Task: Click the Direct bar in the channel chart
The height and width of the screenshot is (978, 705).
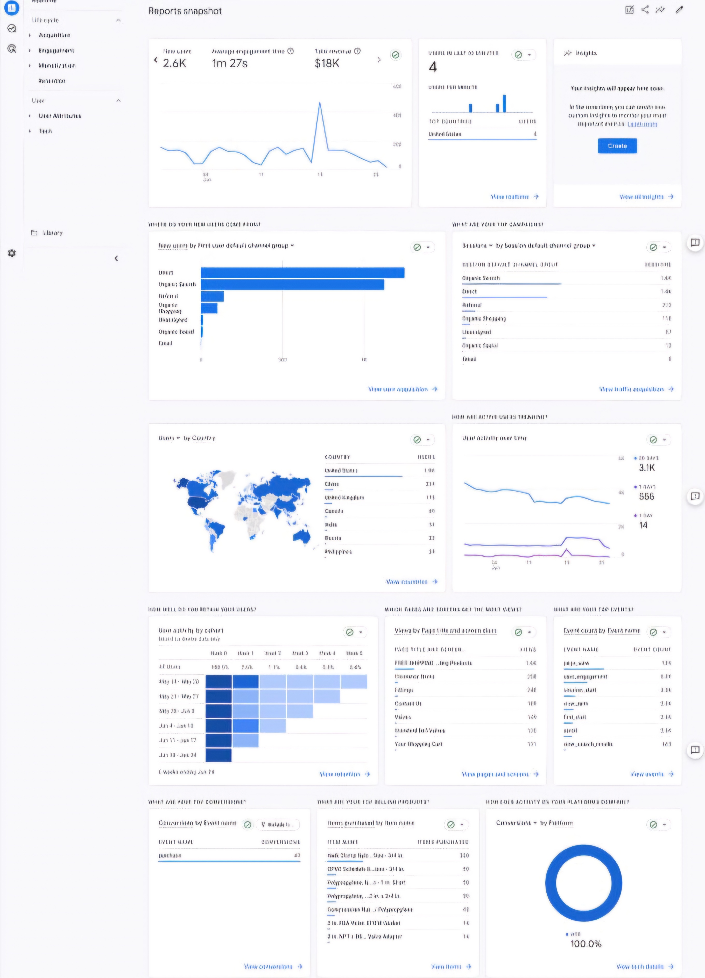Action: coord(302,273)
